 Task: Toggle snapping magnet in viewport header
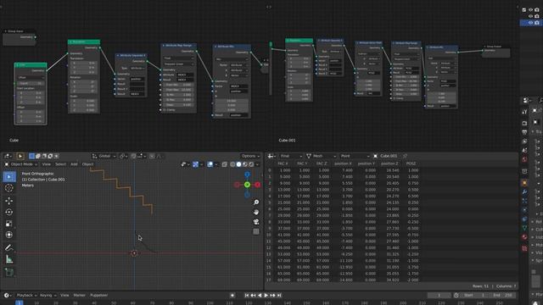coord(134,156)
